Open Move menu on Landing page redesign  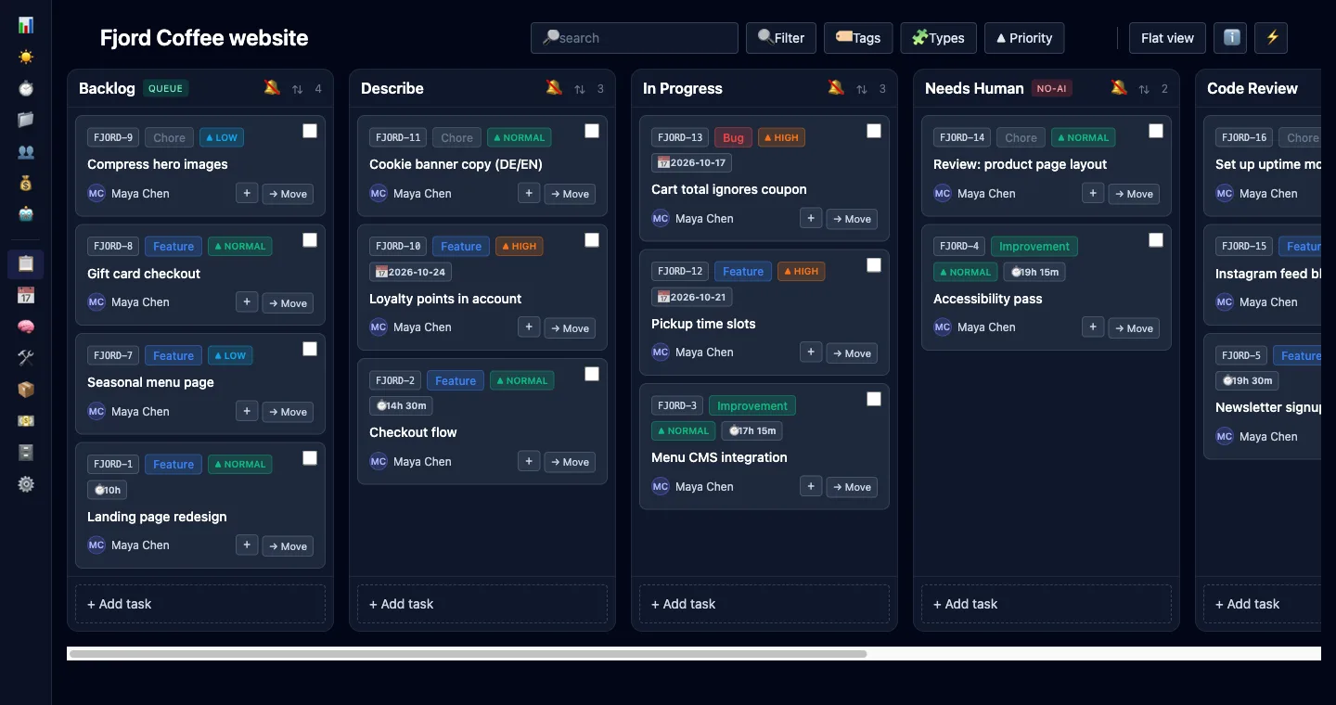[x=288, y=546]
